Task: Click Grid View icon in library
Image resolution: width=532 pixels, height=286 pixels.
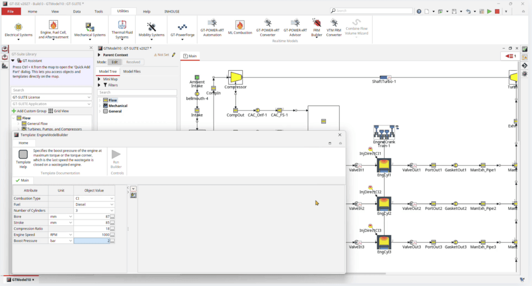Action: click(x=58, y=111)
